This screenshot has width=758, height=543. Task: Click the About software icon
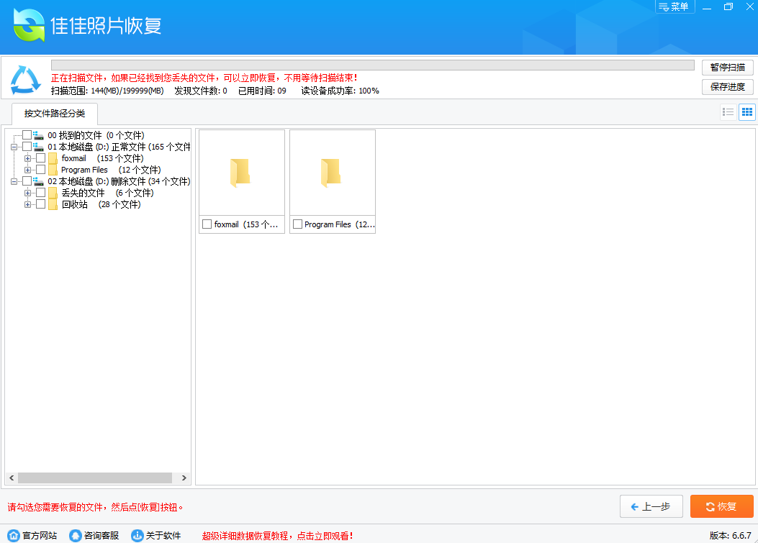[137, 536]
